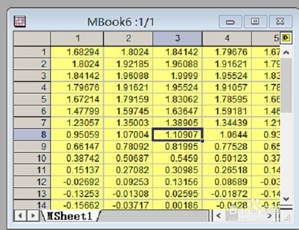Click the cell containing 0.26518
The width and height of the screenshot is (299, 230).
point(227,170)
